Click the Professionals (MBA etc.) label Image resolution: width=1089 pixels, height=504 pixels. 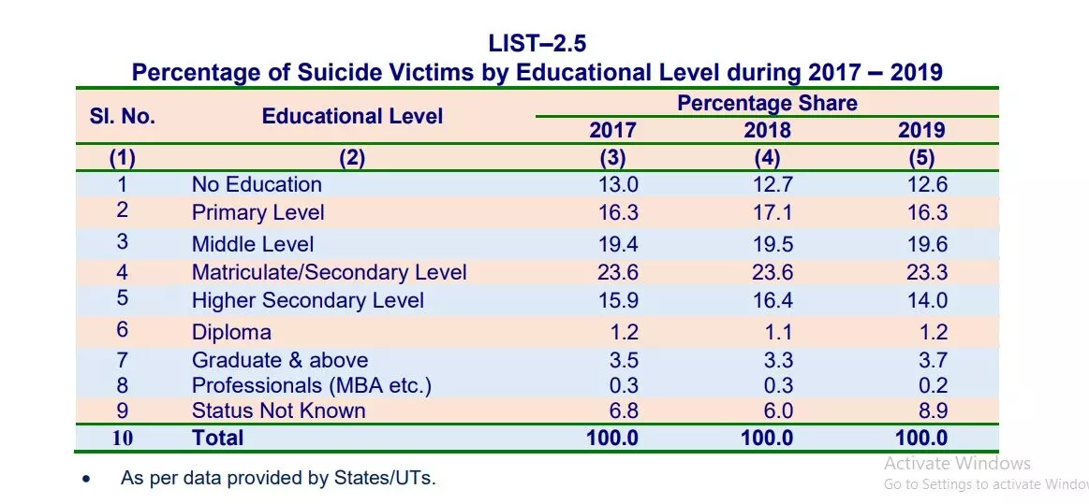pos(311,385)
